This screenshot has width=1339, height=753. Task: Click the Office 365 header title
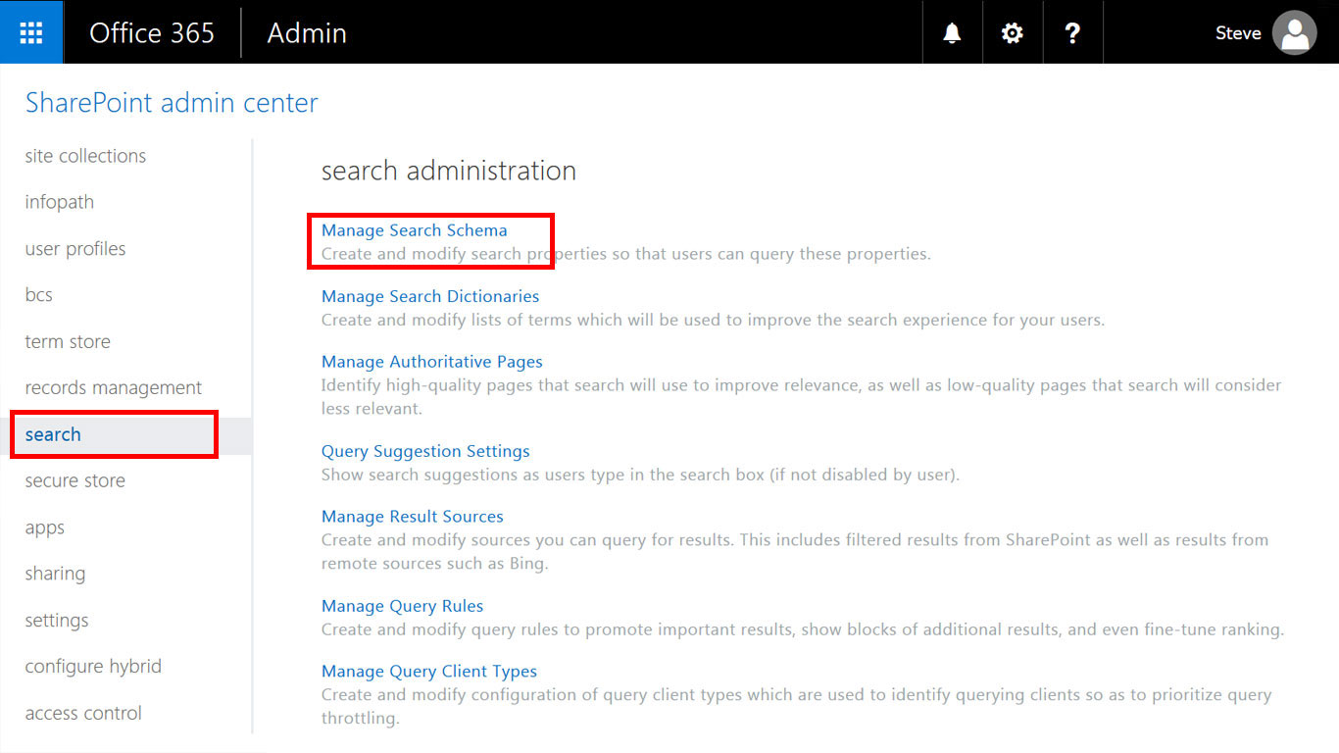[152, 32]
